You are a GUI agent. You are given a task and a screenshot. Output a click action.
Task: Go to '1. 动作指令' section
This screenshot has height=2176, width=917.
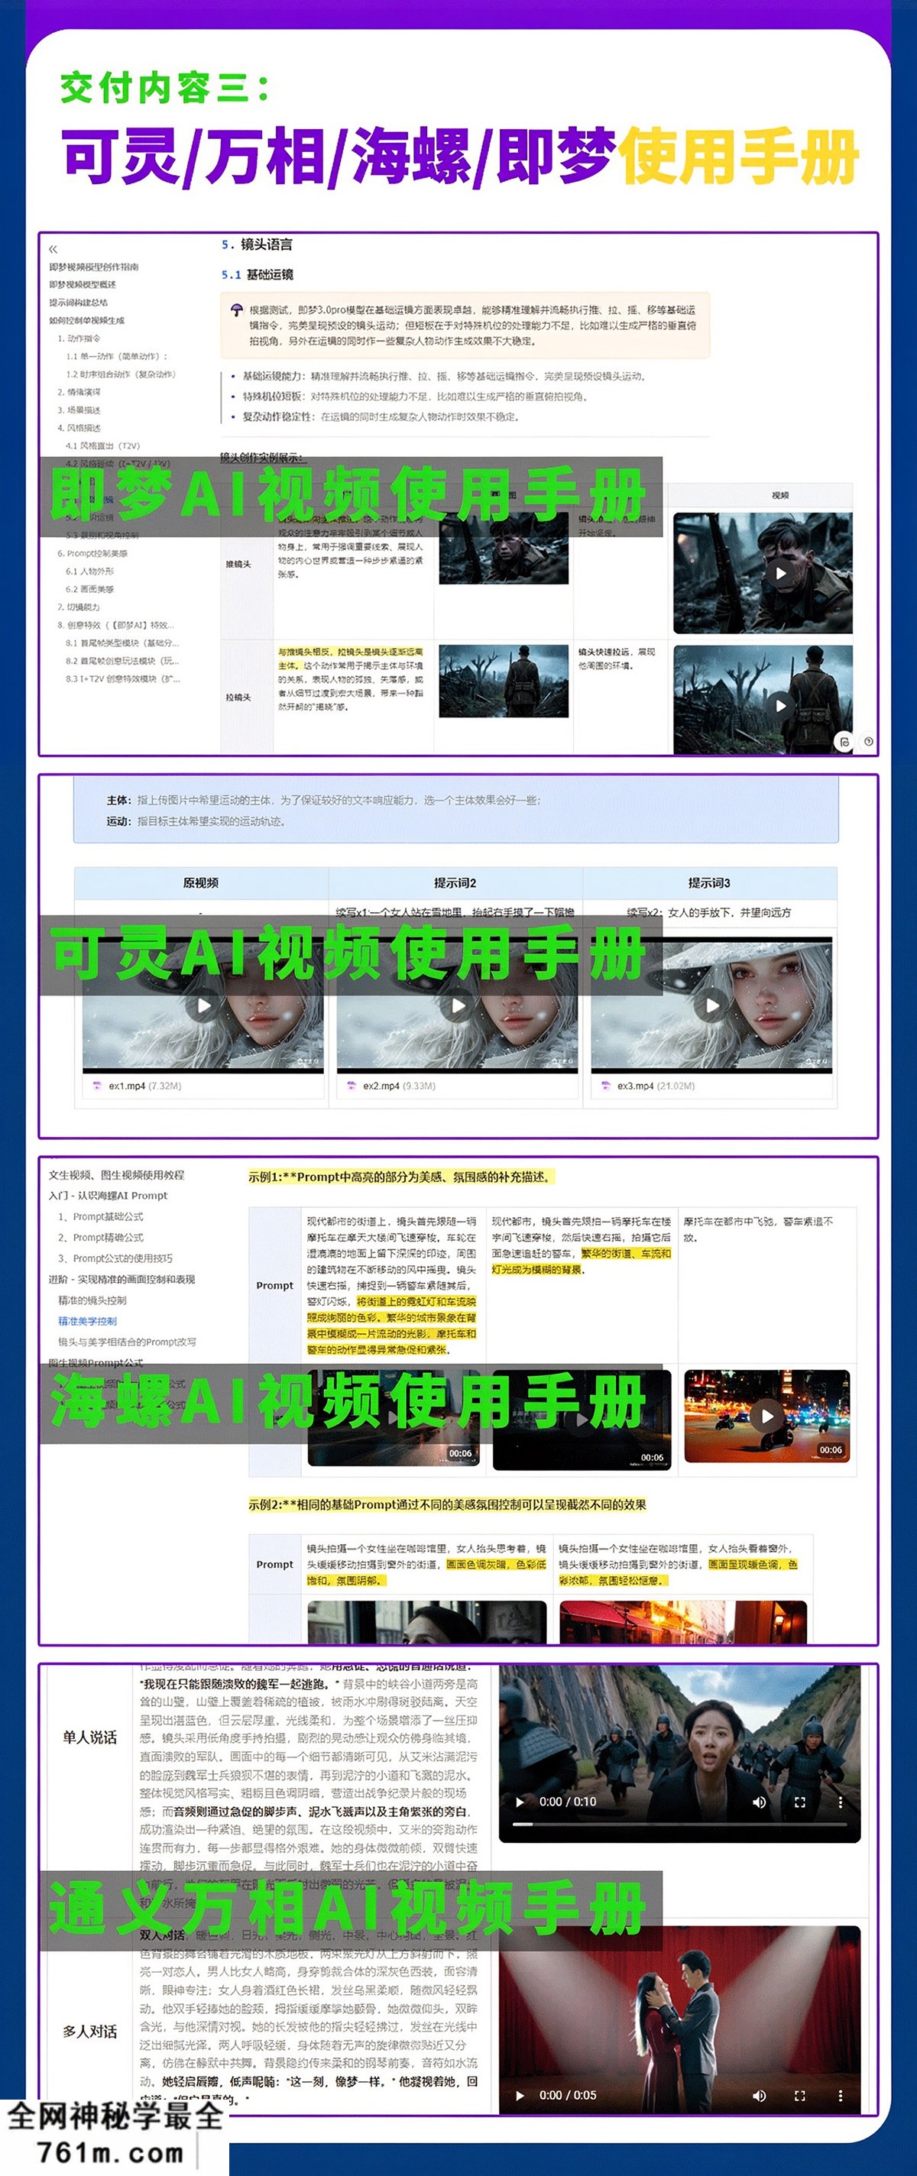pyautogui.click(x=79, y=338)
